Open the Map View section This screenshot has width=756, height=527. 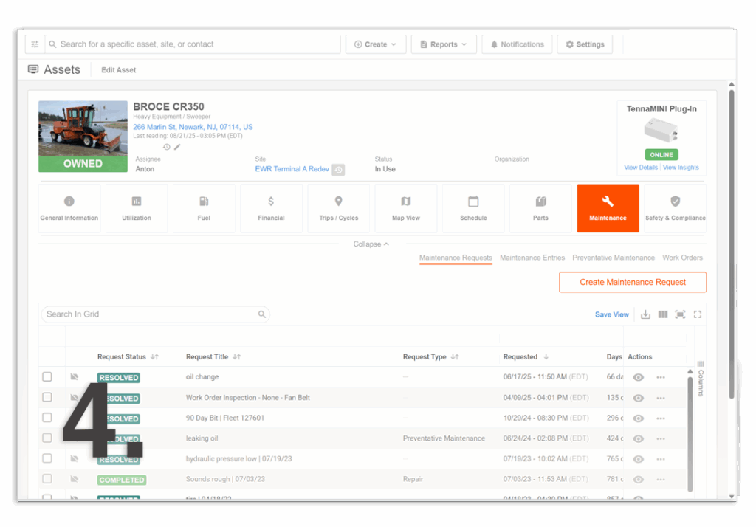click(x=406, y=208)
